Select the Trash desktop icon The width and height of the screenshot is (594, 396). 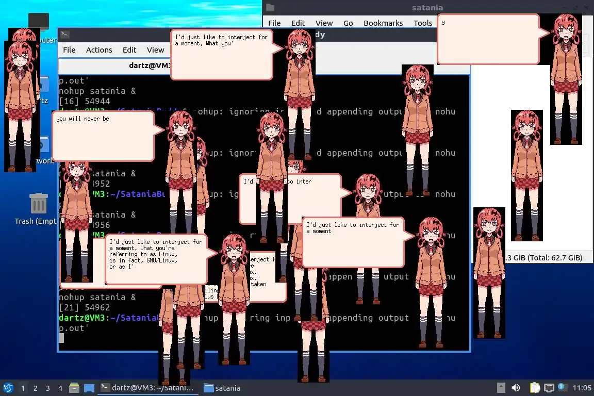38,209
